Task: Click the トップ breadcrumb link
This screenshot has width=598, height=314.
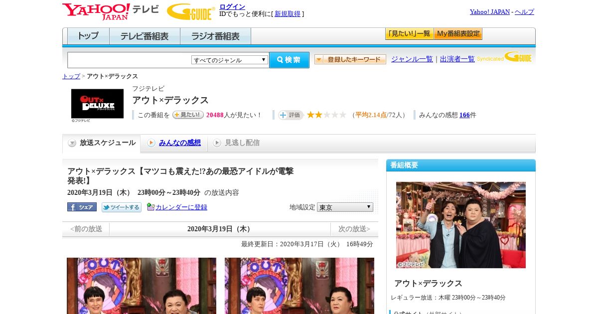Action: (71, 76)
